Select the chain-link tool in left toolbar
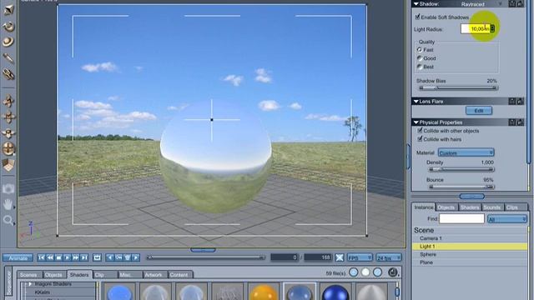534x300 pixels. (8, 74)
